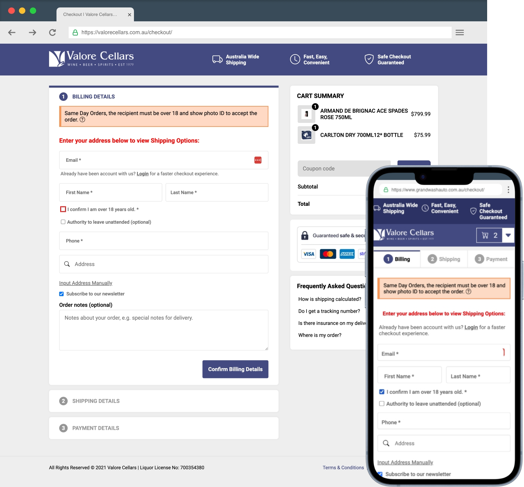
Task: Click the Amex card logo
Action: (347, 254)
